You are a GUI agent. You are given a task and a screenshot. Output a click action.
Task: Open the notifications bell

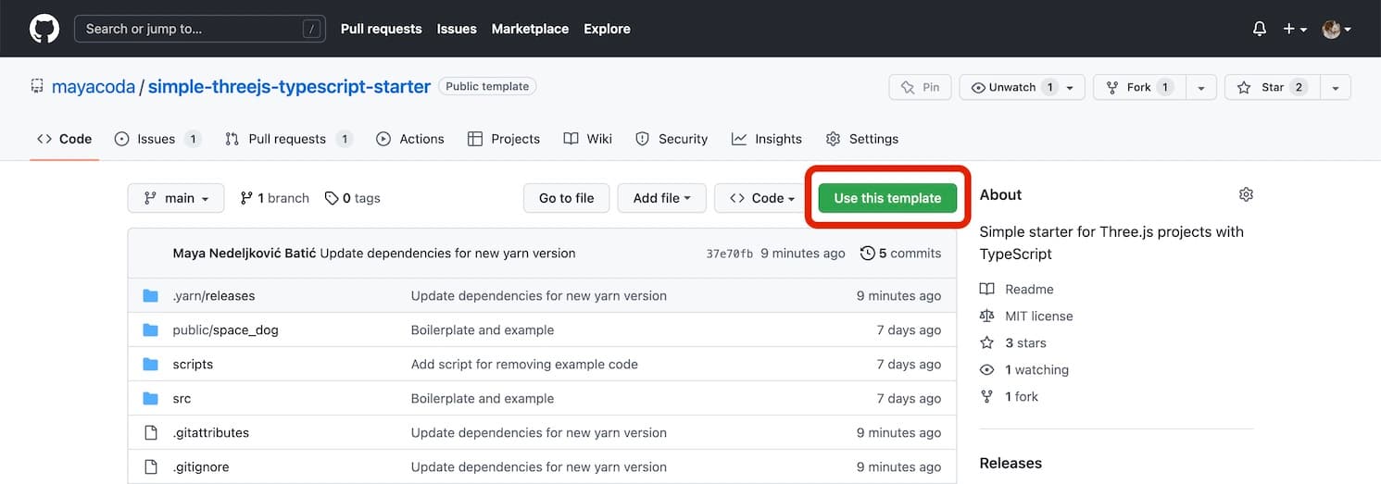point(1259,29)
